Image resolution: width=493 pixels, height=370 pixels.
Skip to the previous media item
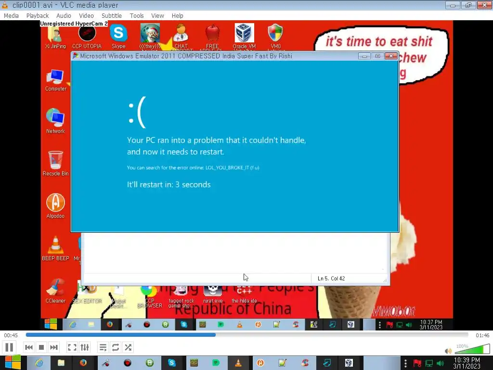[28, 347]
